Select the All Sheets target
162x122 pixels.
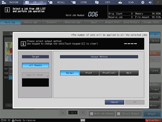click(35, 65)
